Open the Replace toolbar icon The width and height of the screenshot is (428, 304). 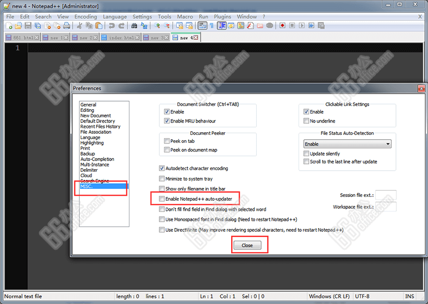144,26
